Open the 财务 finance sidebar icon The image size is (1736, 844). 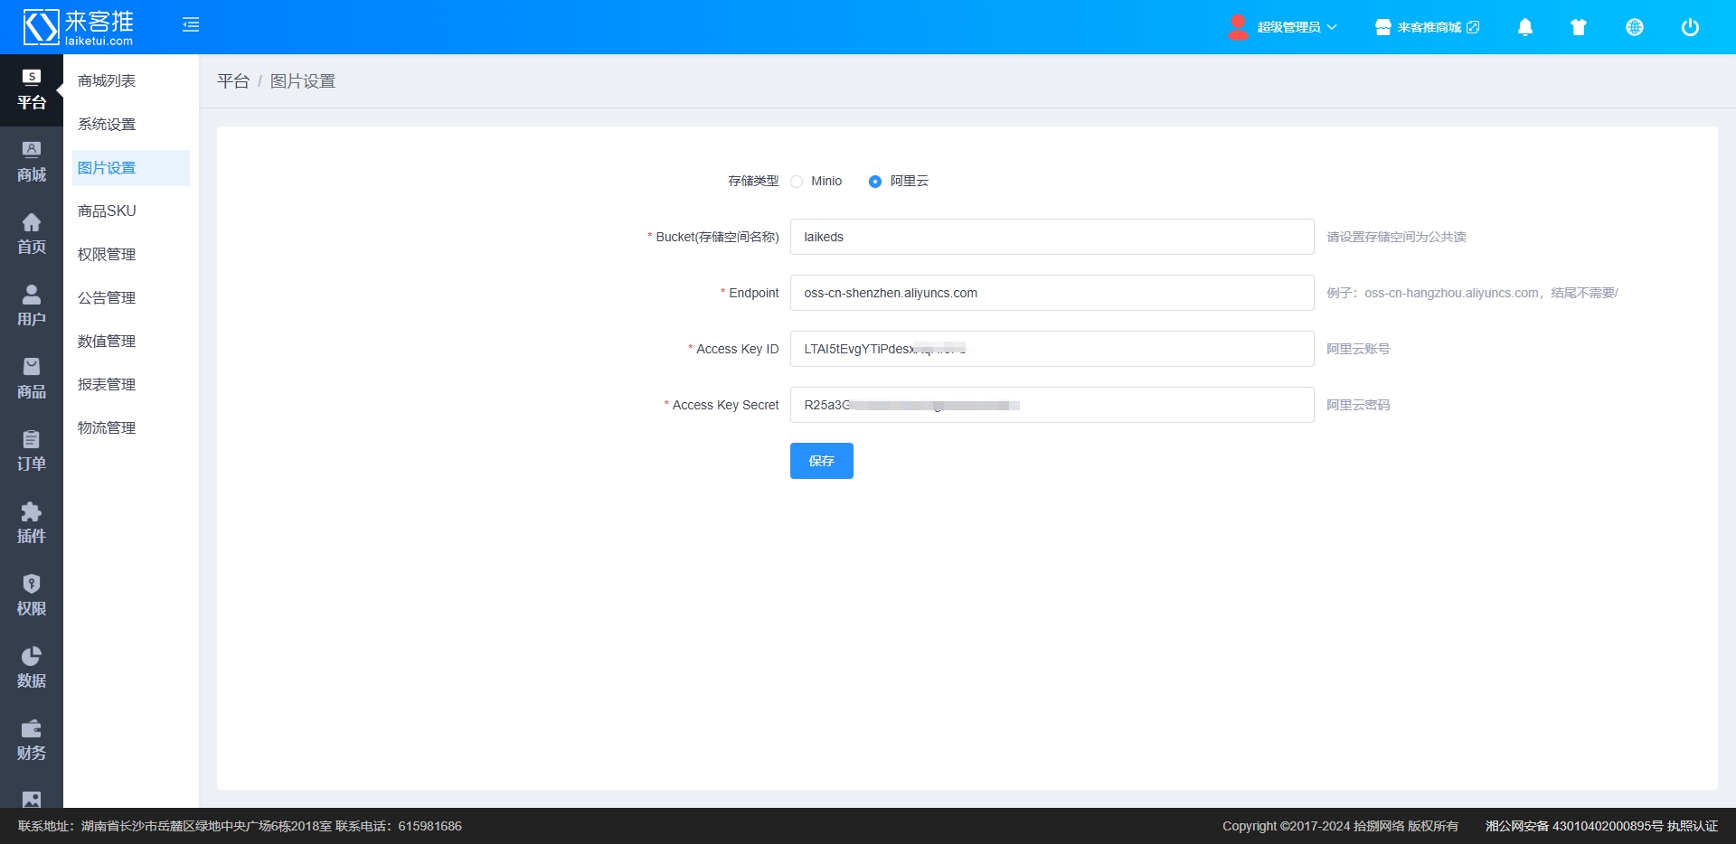pos(32,741)
